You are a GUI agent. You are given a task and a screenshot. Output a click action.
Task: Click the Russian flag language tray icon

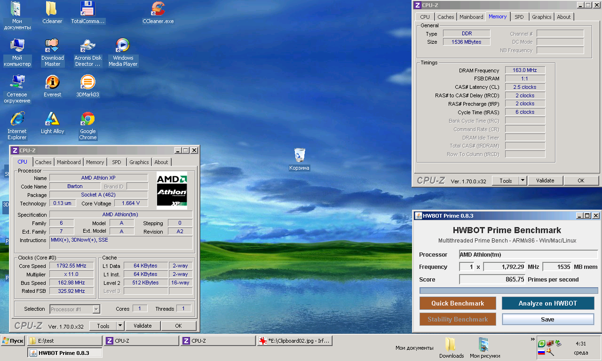[541, 352]
